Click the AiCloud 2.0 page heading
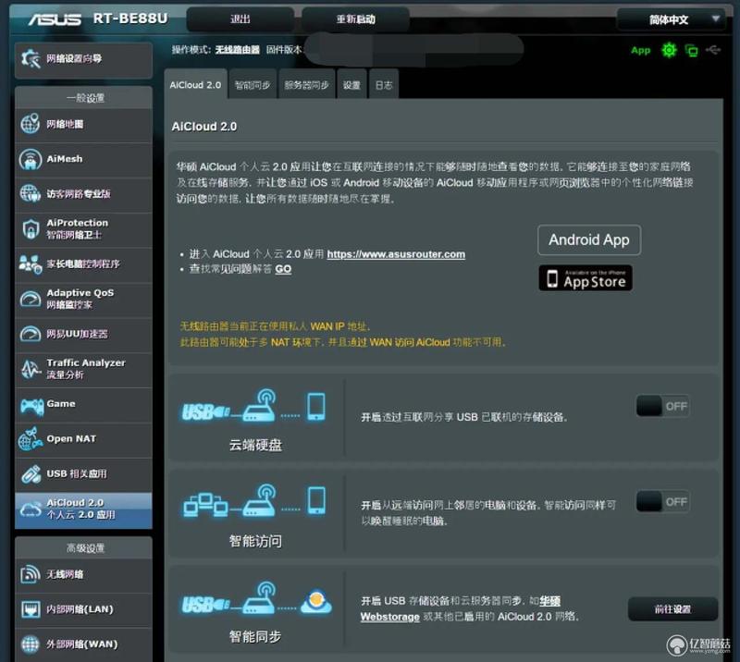Image resolution: width=740 pixels, height=662 pixels. tap(204, 127)
